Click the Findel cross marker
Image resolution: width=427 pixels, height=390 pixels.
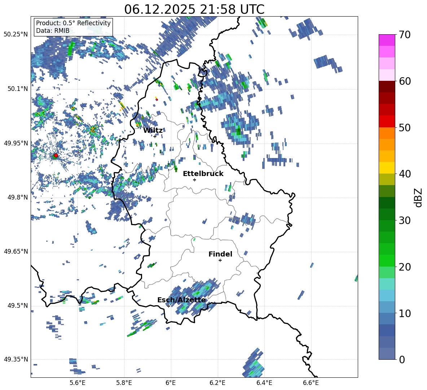coord(220,260)
